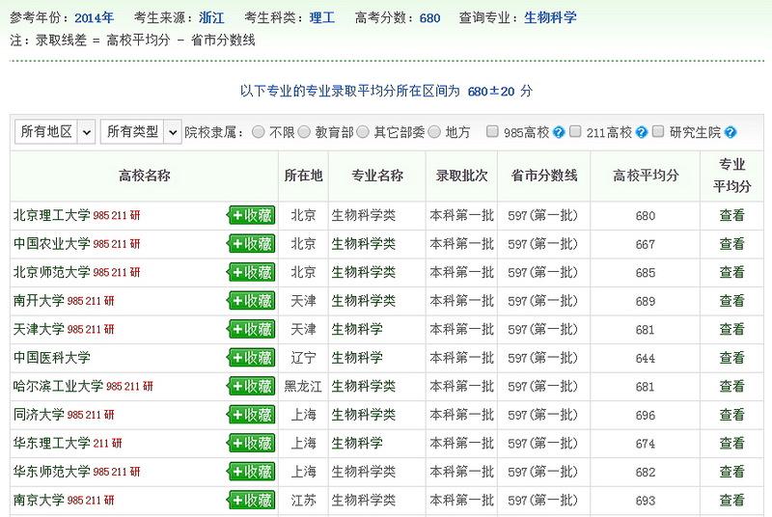Click 查看 in 北京理工大学 row

[x=731, y=215]
